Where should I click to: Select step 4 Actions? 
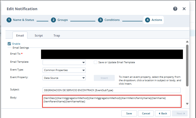pyautogui.click(x=153, y=20)
